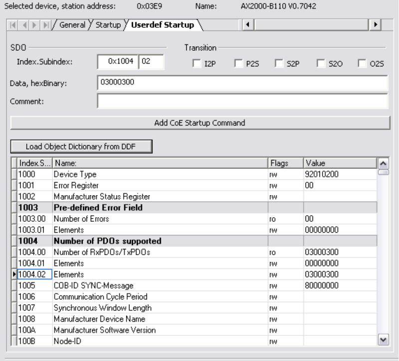Click the horizontal scrollbar right arrow
The width and height of the screenshot is (399, 361).
tap(375, 25)
